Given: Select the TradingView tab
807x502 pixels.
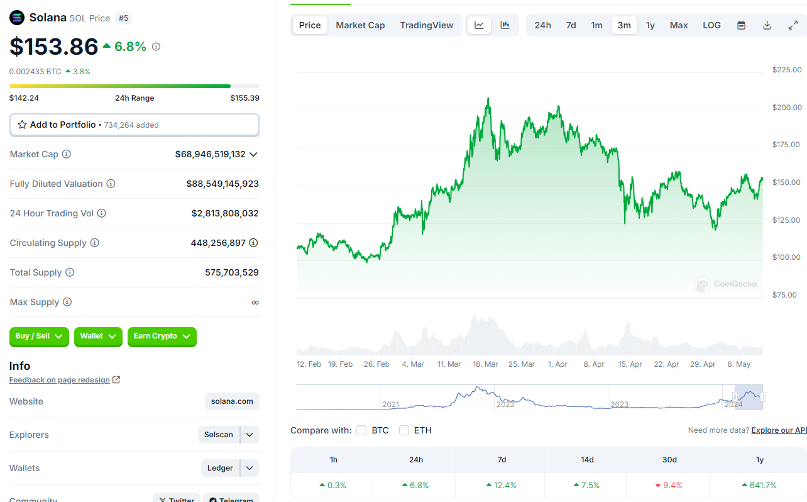Looking at the screenshot, I should 427,25.
